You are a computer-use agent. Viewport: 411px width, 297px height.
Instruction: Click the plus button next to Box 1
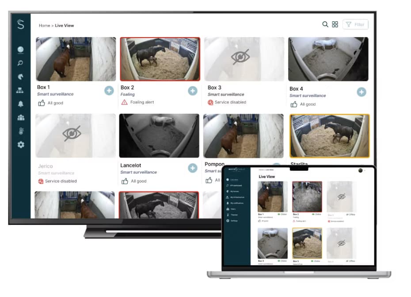click(x=109, y=91)
